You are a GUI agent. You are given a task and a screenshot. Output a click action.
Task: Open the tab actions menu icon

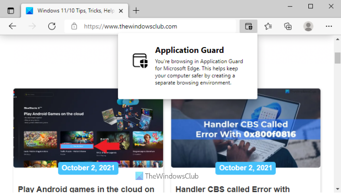pyautogui.click(x=10, y=11)
